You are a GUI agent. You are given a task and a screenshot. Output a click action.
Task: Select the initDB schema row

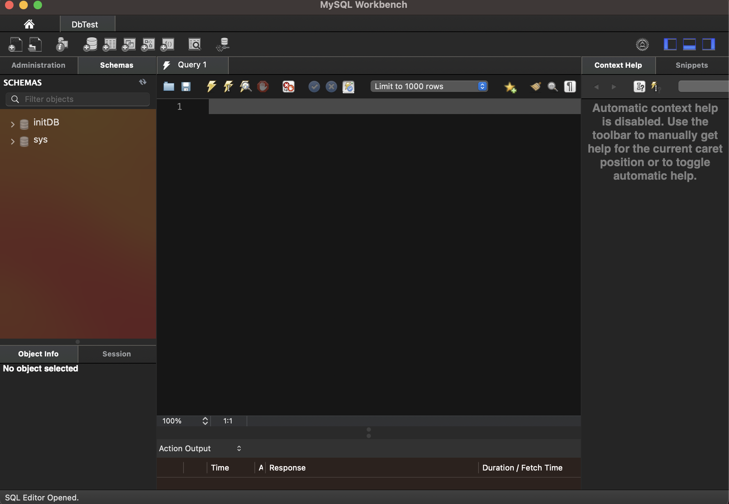78,123
